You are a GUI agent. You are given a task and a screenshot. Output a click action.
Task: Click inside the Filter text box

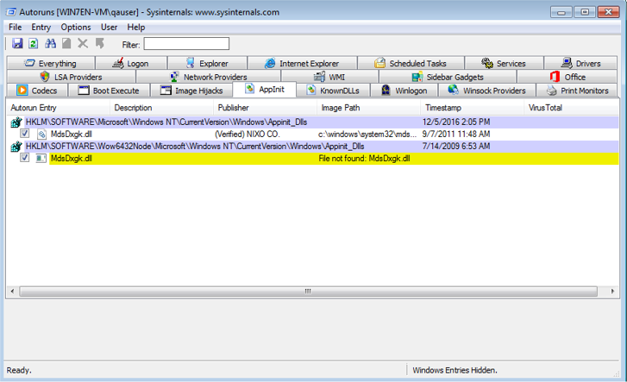pyautogui.click(x=186, y=44)
